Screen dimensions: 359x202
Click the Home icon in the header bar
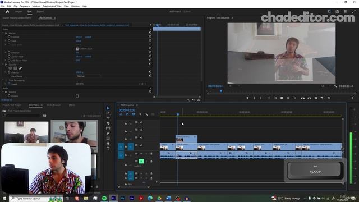coord(7,11)
